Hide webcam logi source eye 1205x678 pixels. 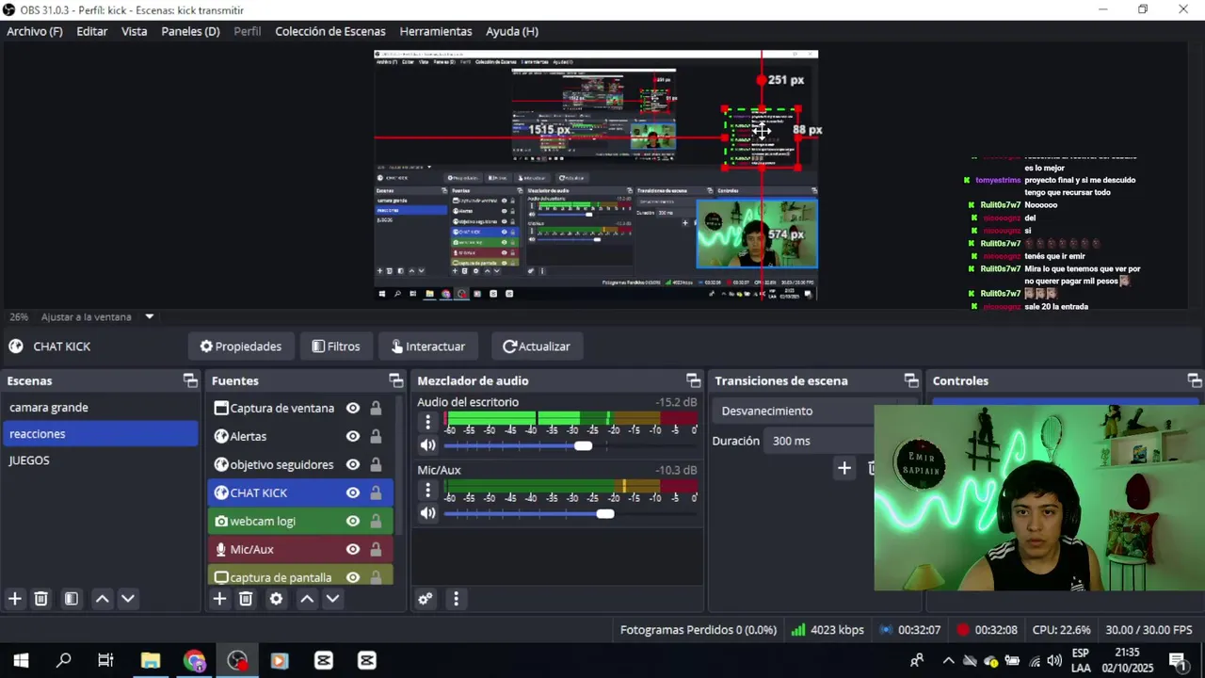pyautogui.click(x=353, y=521)
